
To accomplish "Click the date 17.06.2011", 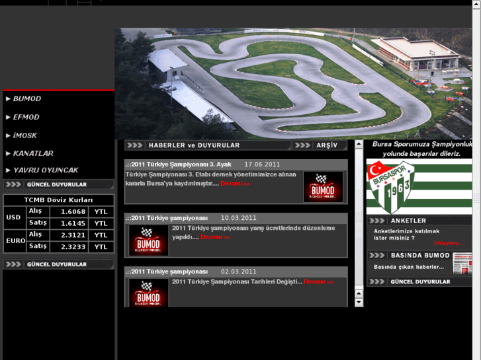I will (x=262, y=164).
